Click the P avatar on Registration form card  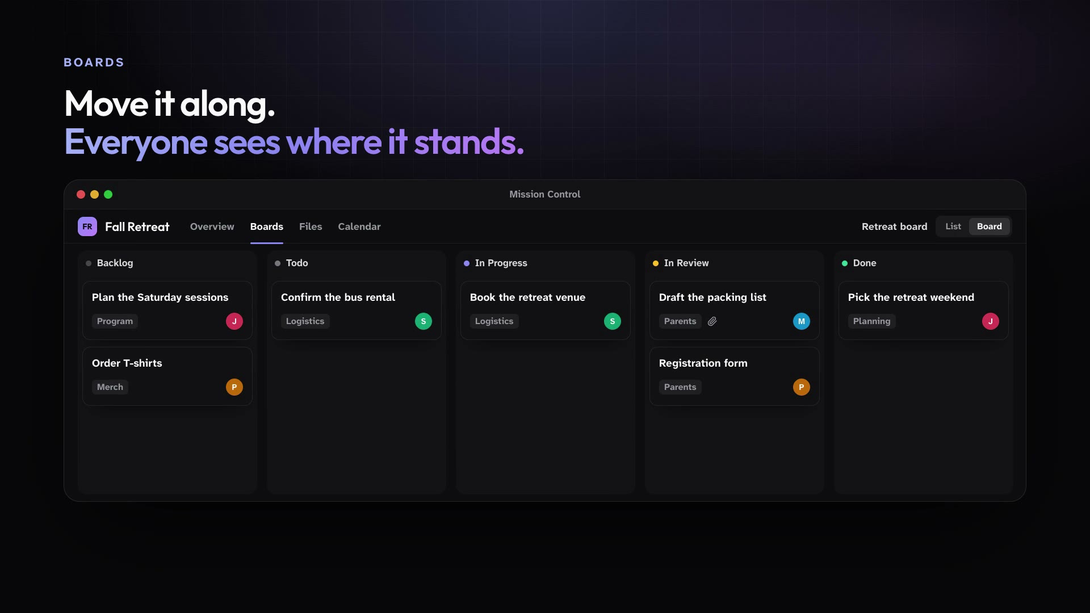pyautogui.click(x=802, y=387)
